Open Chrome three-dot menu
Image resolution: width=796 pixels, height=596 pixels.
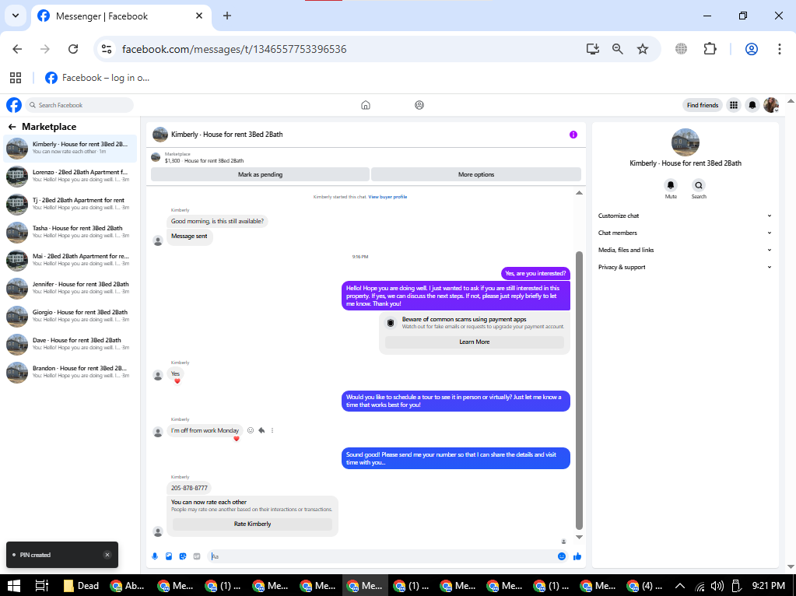click(x=779, y=49)
